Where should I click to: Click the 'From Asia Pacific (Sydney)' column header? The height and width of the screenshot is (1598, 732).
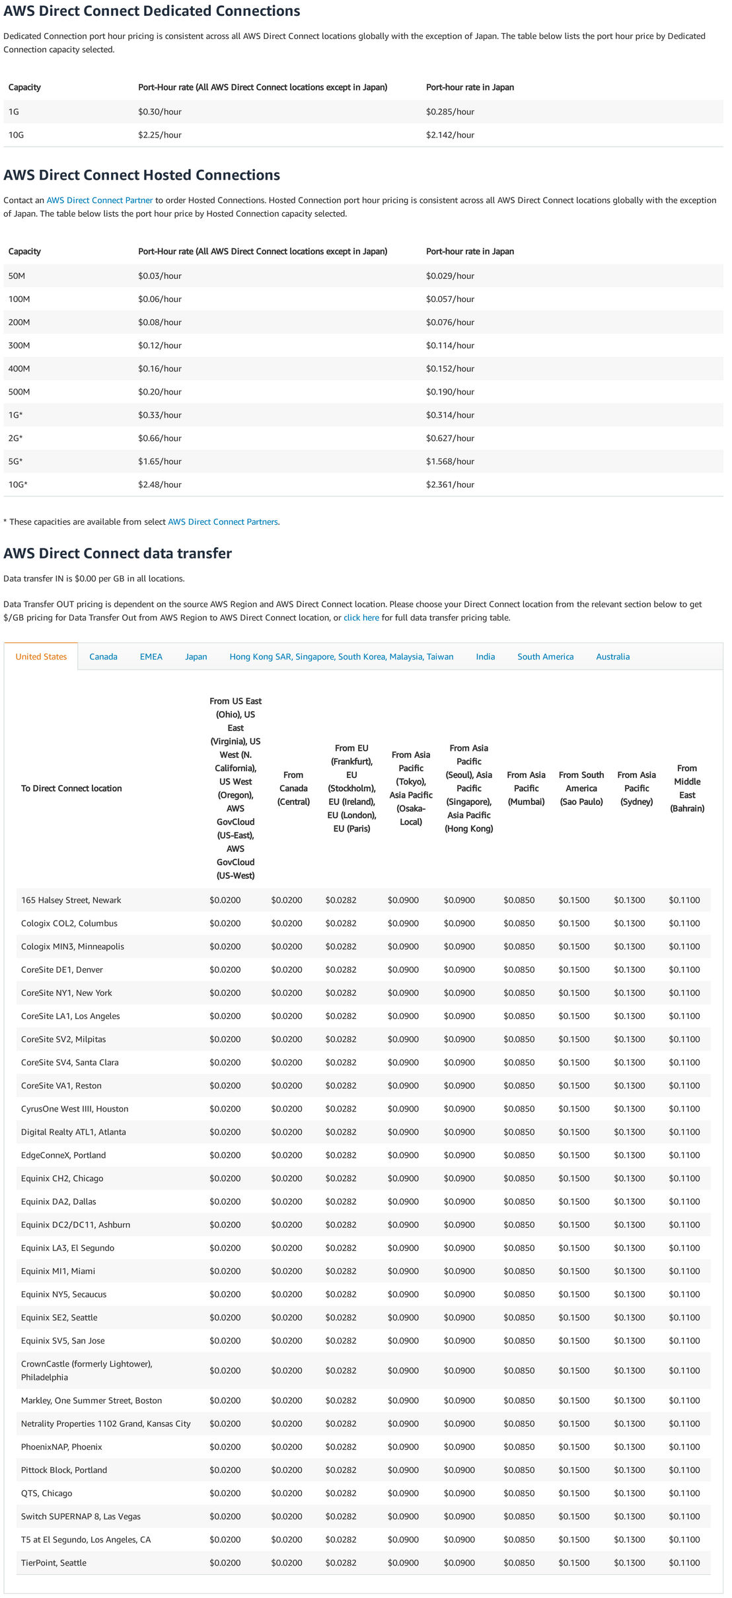point(636,788)
